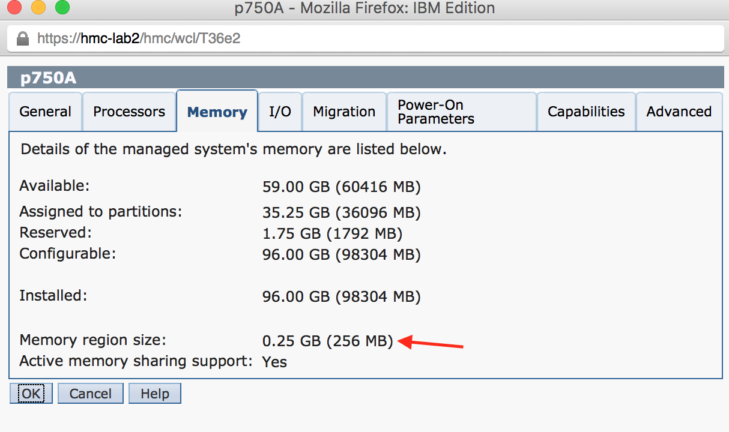Open the Processors tab
The image size is (729, 432).
[x=129, y=112]
